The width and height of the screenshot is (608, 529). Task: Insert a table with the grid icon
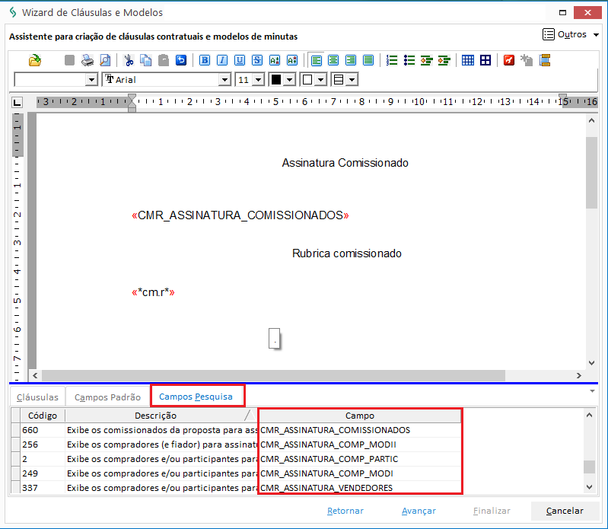468,60
